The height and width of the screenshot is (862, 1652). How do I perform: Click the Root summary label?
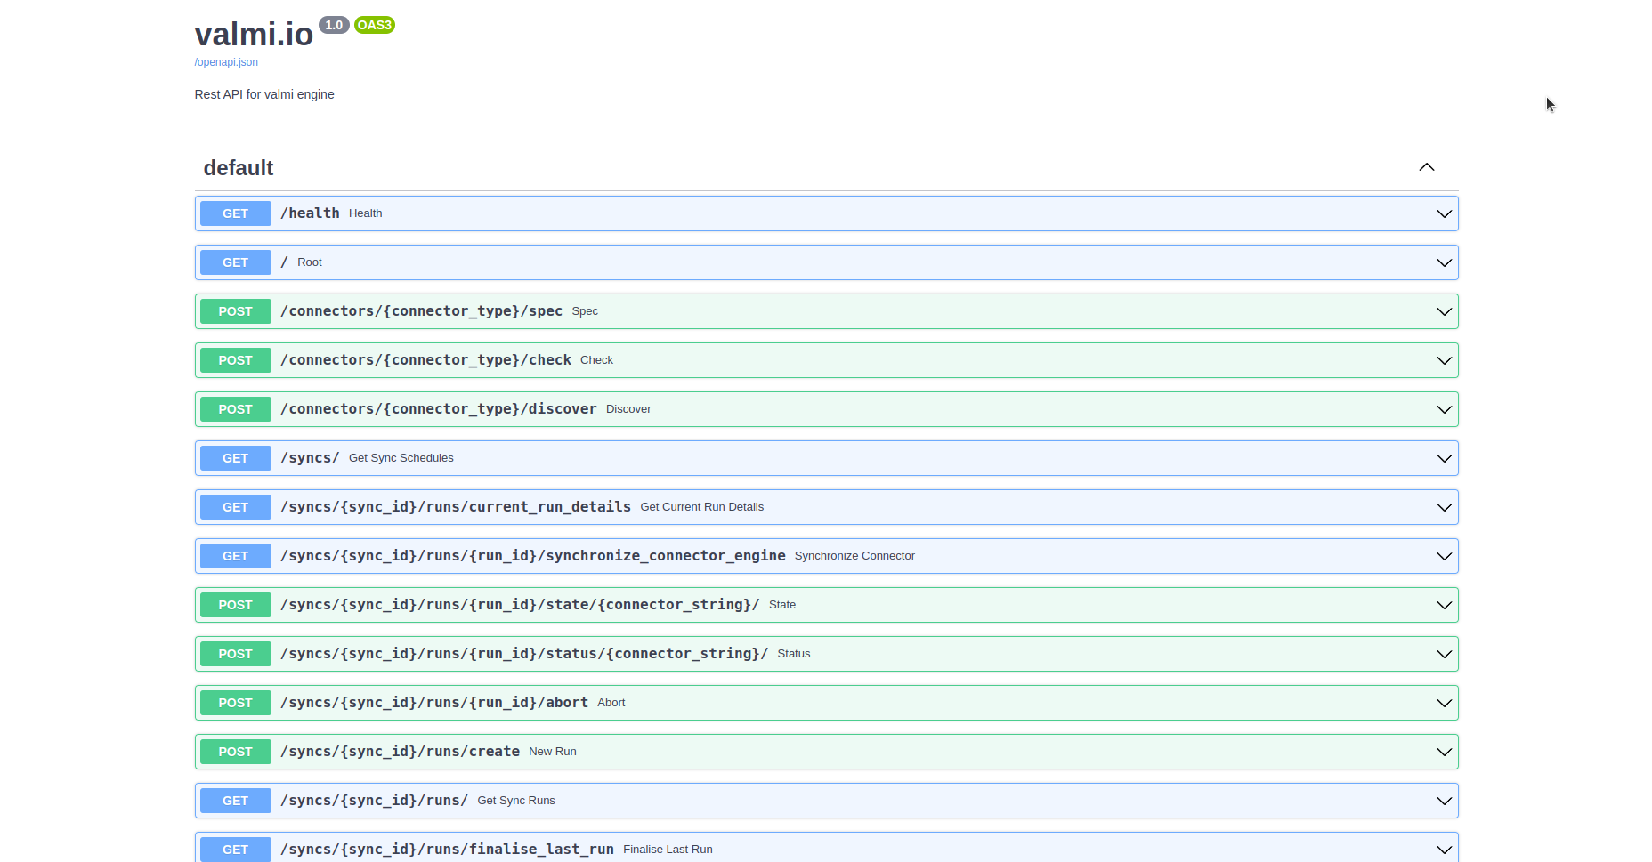pos(310,262)
